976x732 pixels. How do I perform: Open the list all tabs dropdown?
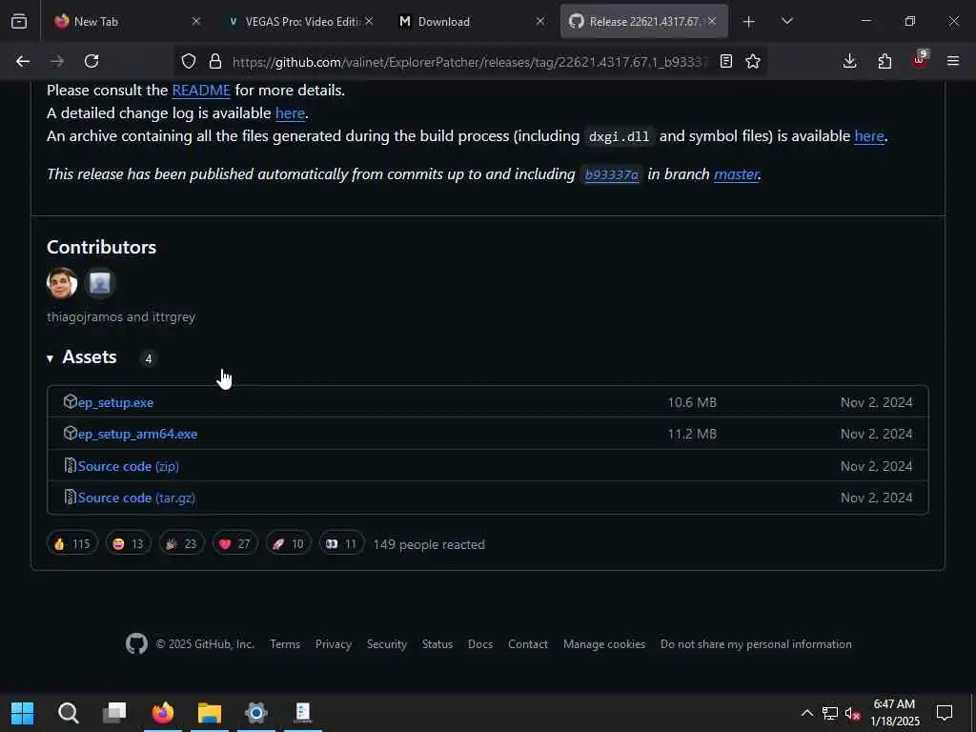click(x=786, y=21)
